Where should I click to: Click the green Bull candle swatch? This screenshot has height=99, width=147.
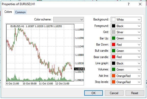114,51
